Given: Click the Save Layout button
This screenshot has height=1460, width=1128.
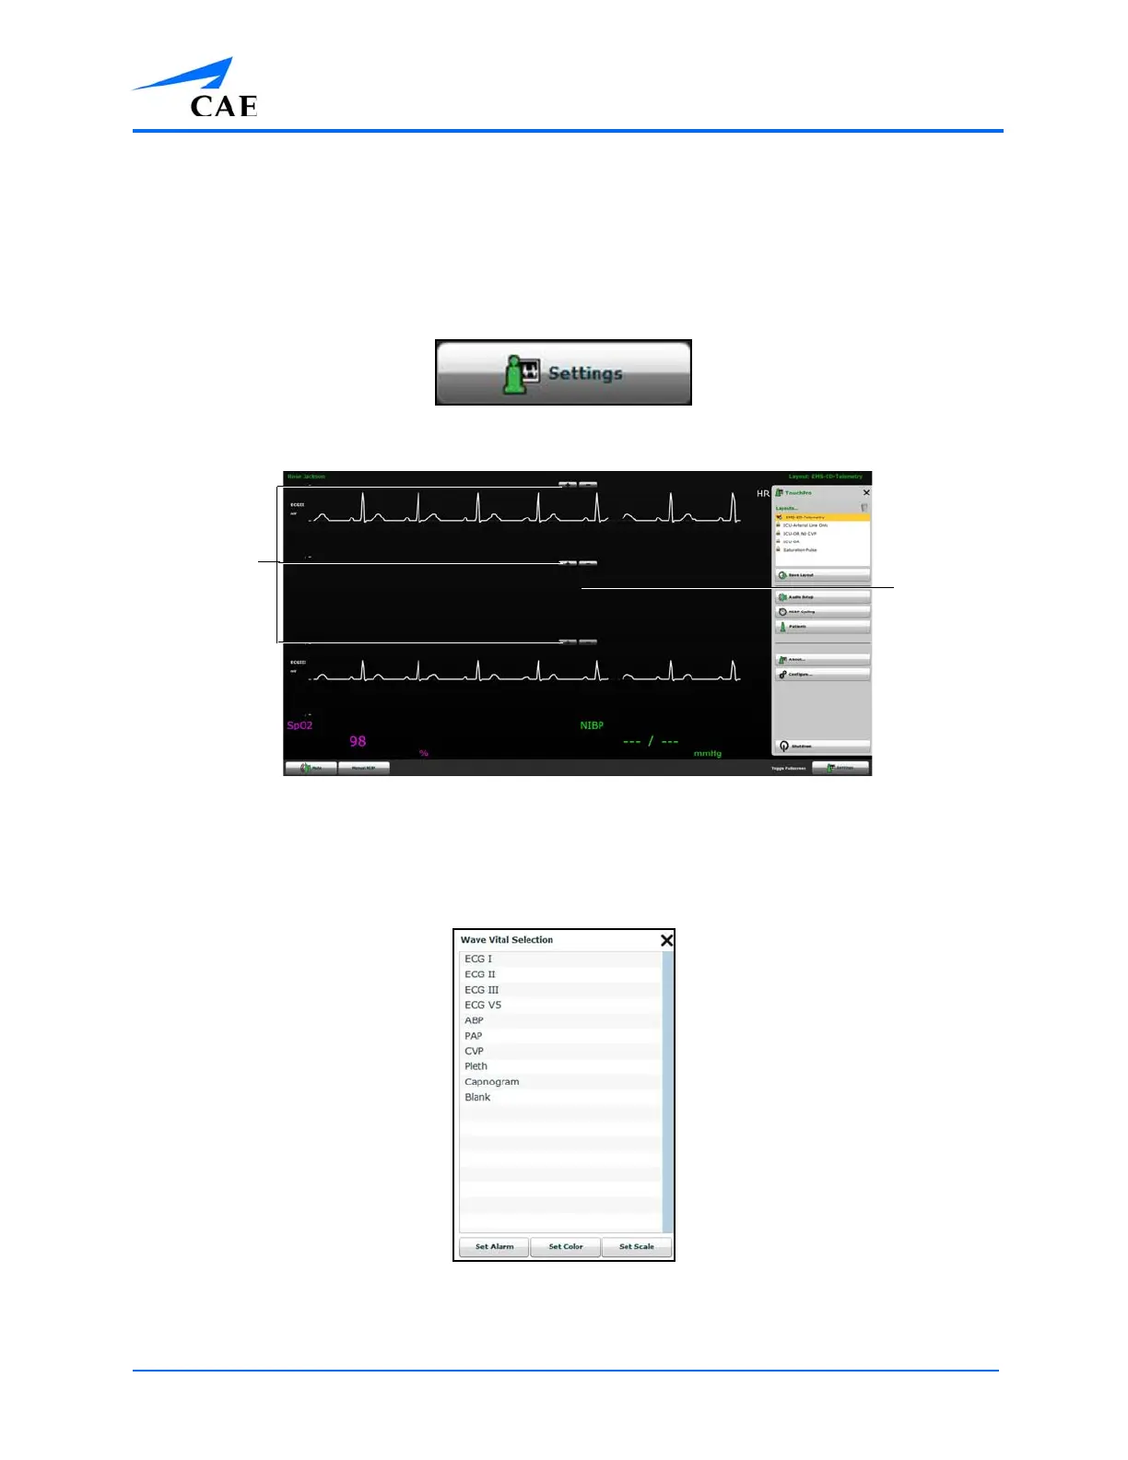Looking at the screenshot, I should click(822, 575).
